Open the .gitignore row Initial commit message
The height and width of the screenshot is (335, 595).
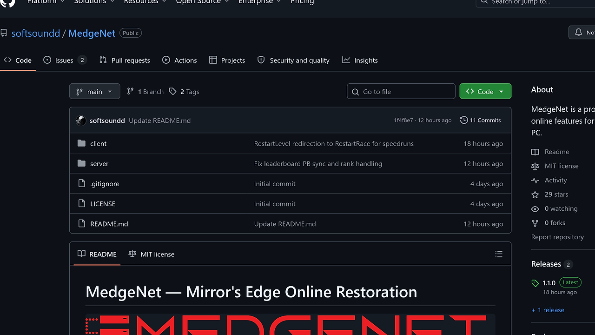click(275, 183)
